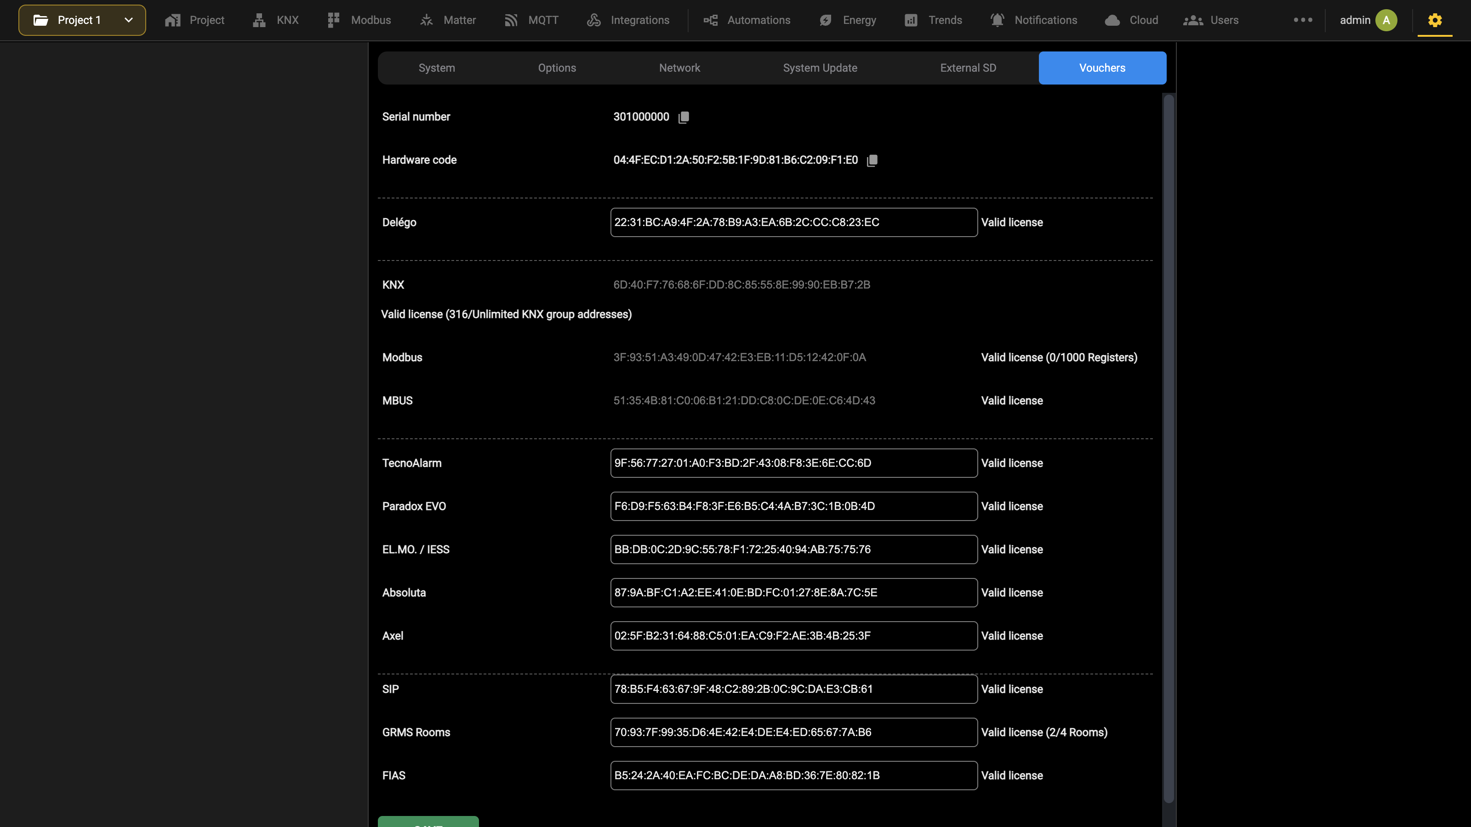The image size is (1471, 827).
Task: Click the Delégo license code field
Action: [x=794, y=222]
